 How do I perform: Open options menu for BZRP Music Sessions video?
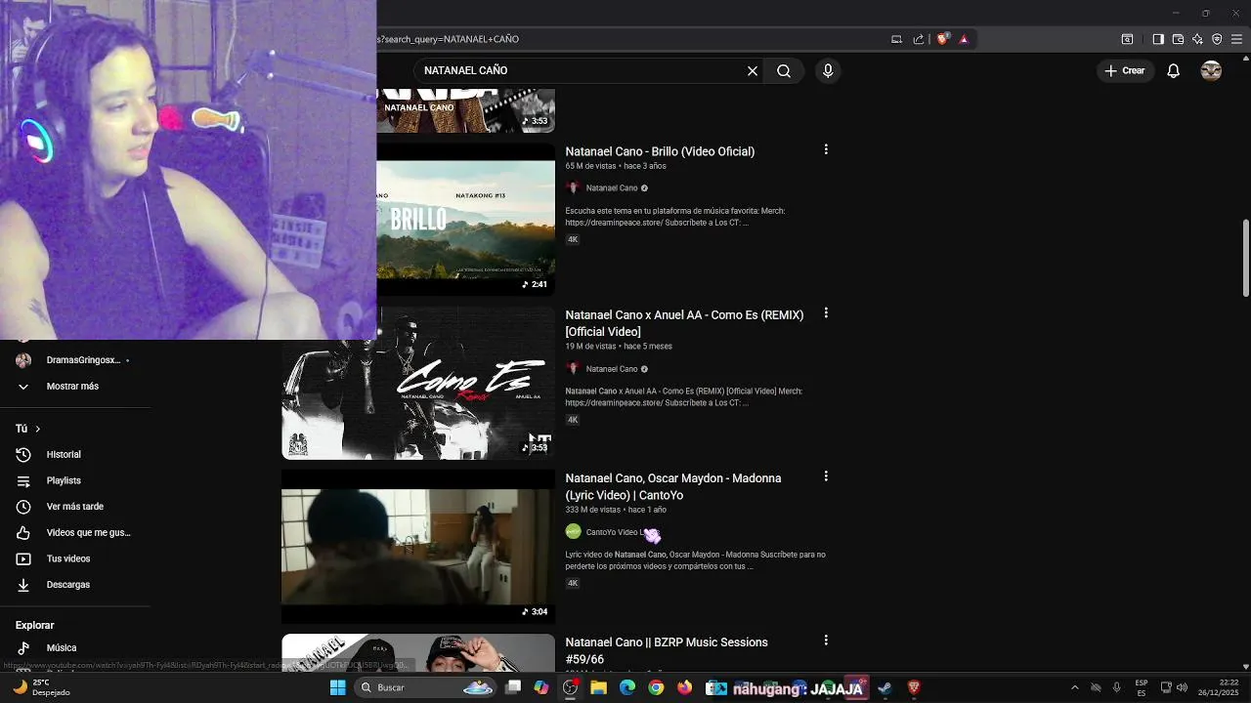tap(826, 641)
